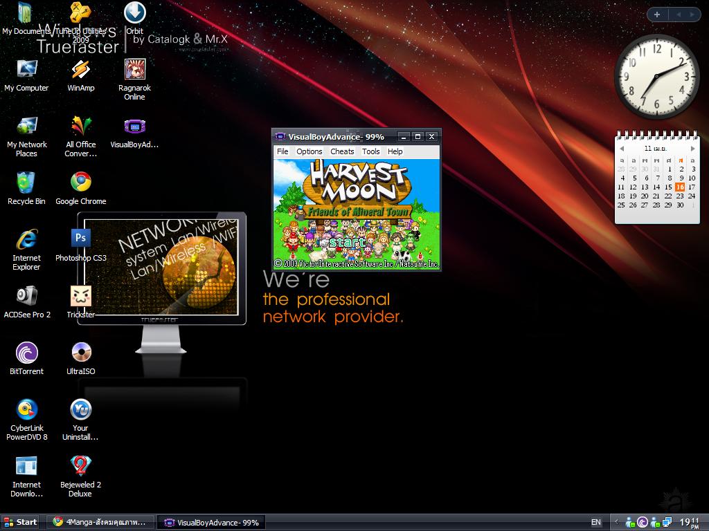Image resolution: width=709 pixels, height=531 pixels.
Task: Click the taskbar clock showing 19:11 PM
Action: [690, 523]
